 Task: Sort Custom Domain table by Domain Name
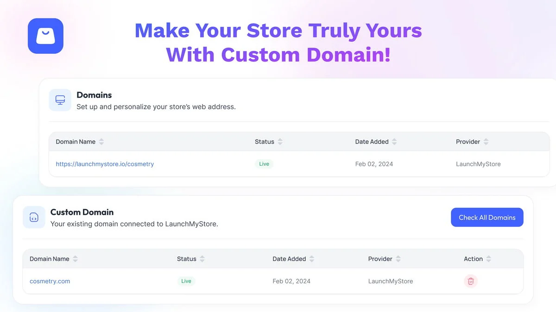click(x=75, y=259)
